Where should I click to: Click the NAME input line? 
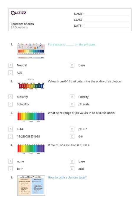107,14
